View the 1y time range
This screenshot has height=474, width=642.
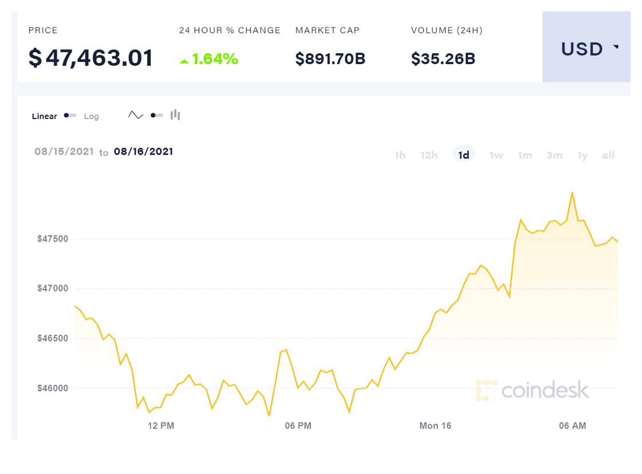[582, 155]
